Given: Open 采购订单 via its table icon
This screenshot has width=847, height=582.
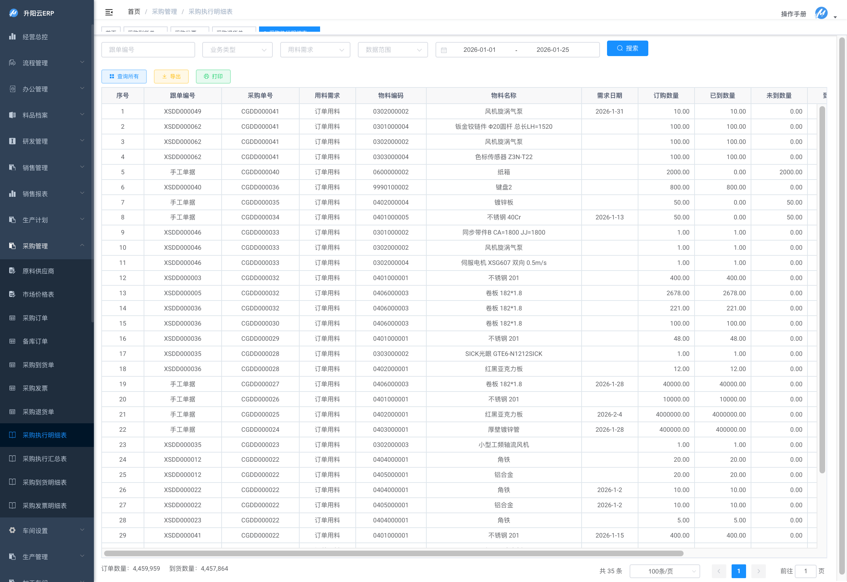Looking at the screenshot, I should point(12,318).
